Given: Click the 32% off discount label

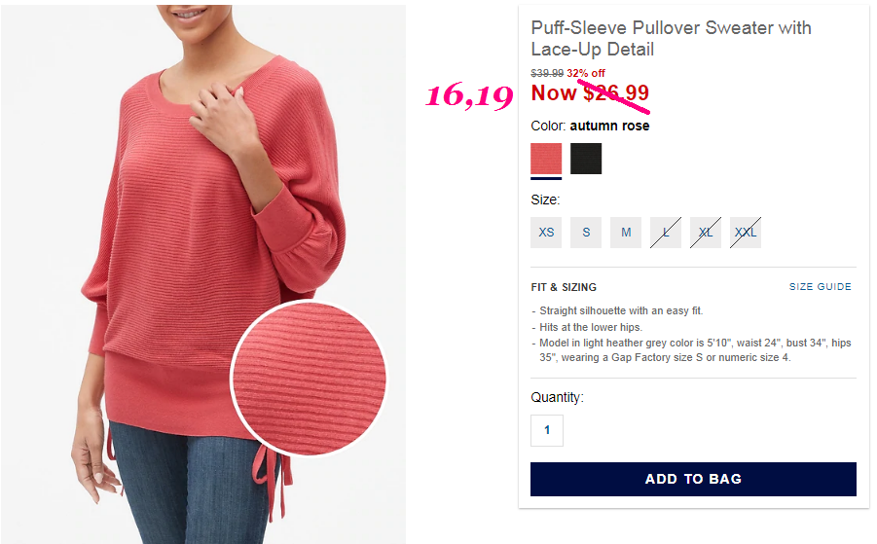Looking at the screenshot, I should [x=586, y=73].
